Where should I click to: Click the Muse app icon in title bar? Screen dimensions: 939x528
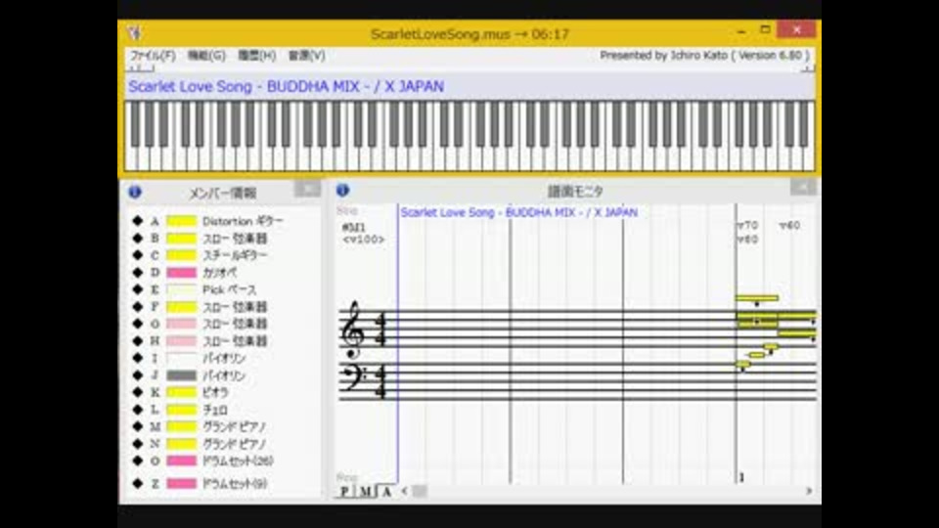click(134, 33)
